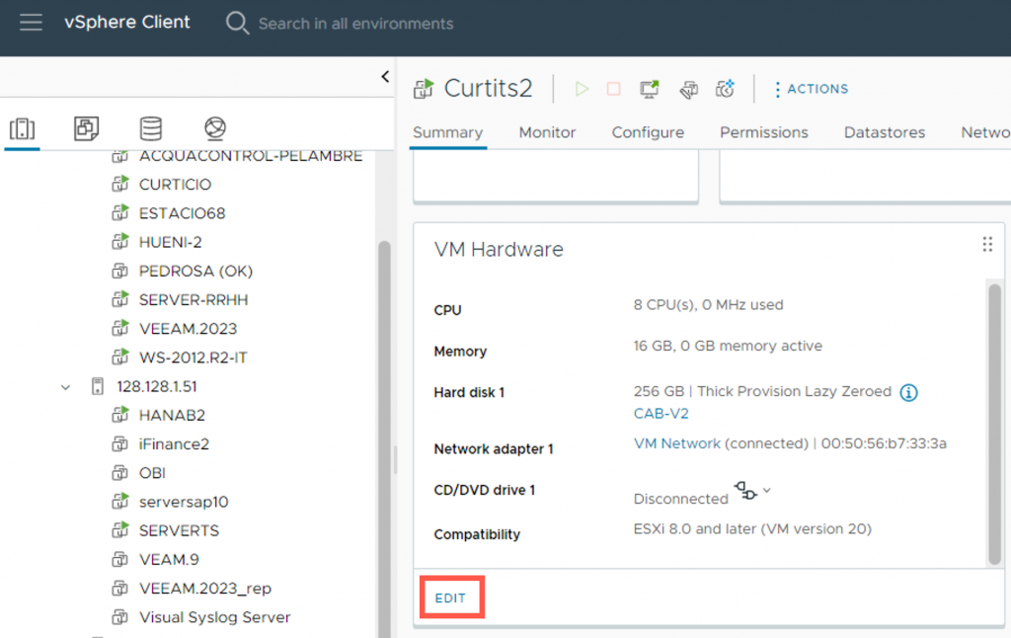This screenshot has height=638, width=1011.
Task: Open the ACTIONS menu
Action: coord(813,89)
